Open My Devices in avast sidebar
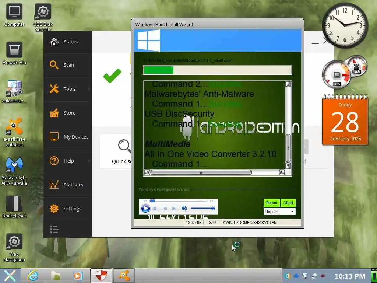 (x=68, y=137)
